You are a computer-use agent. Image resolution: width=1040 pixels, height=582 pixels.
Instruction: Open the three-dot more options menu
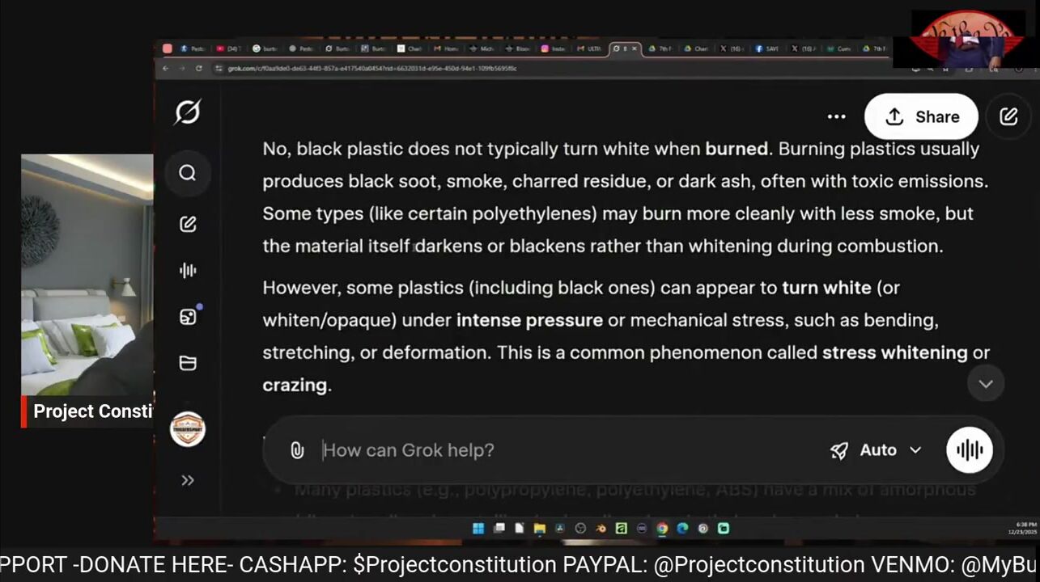[836, 116]
